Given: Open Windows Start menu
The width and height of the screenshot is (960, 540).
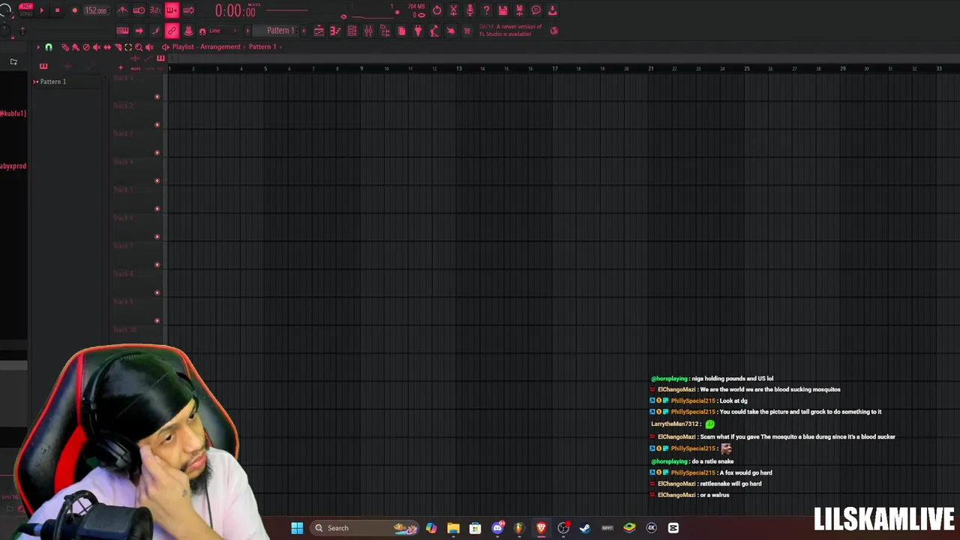Looking at the screenshot, I should (x=297, y=528).
